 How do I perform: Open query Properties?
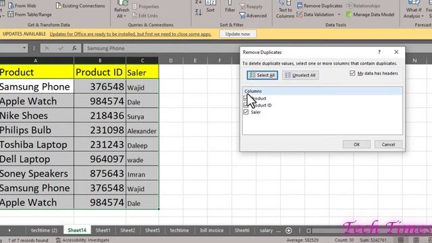click(145, 6)
